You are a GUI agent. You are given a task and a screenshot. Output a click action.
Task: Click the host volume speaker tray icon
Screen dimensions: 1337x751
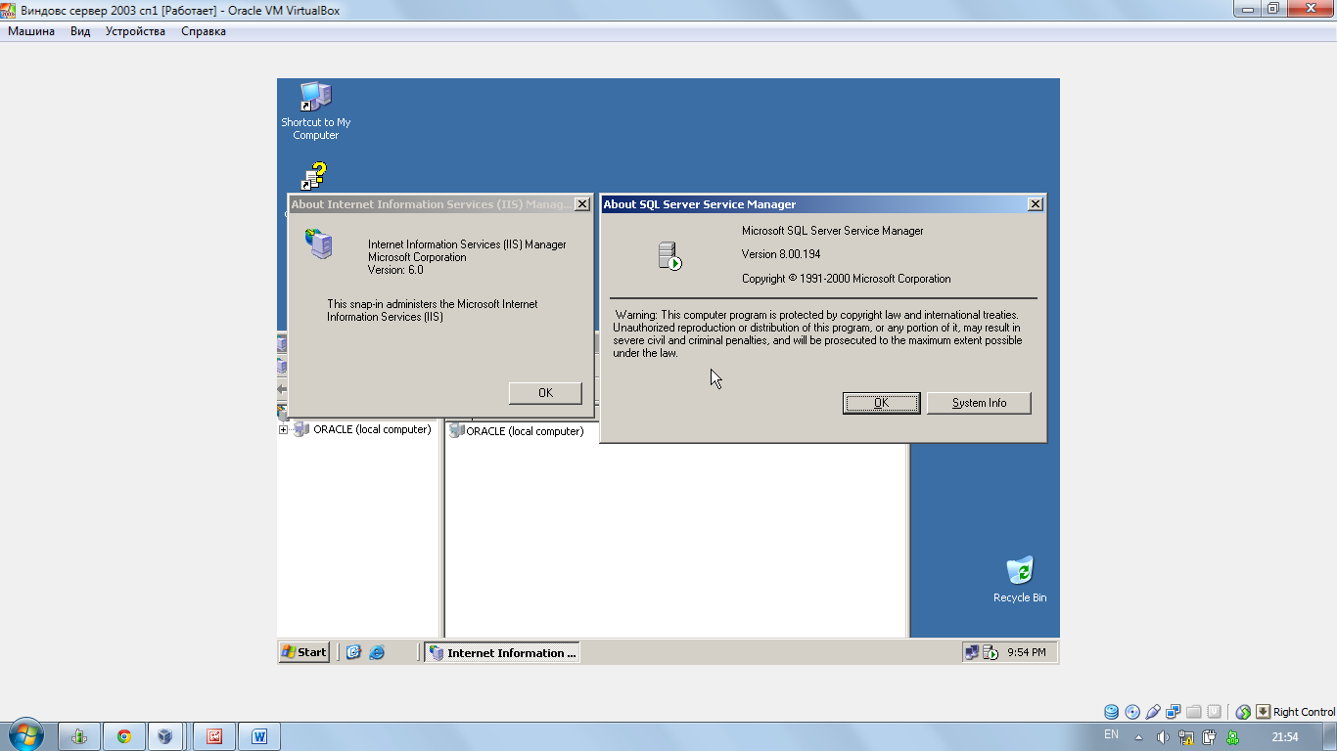tap(1163, 737)
